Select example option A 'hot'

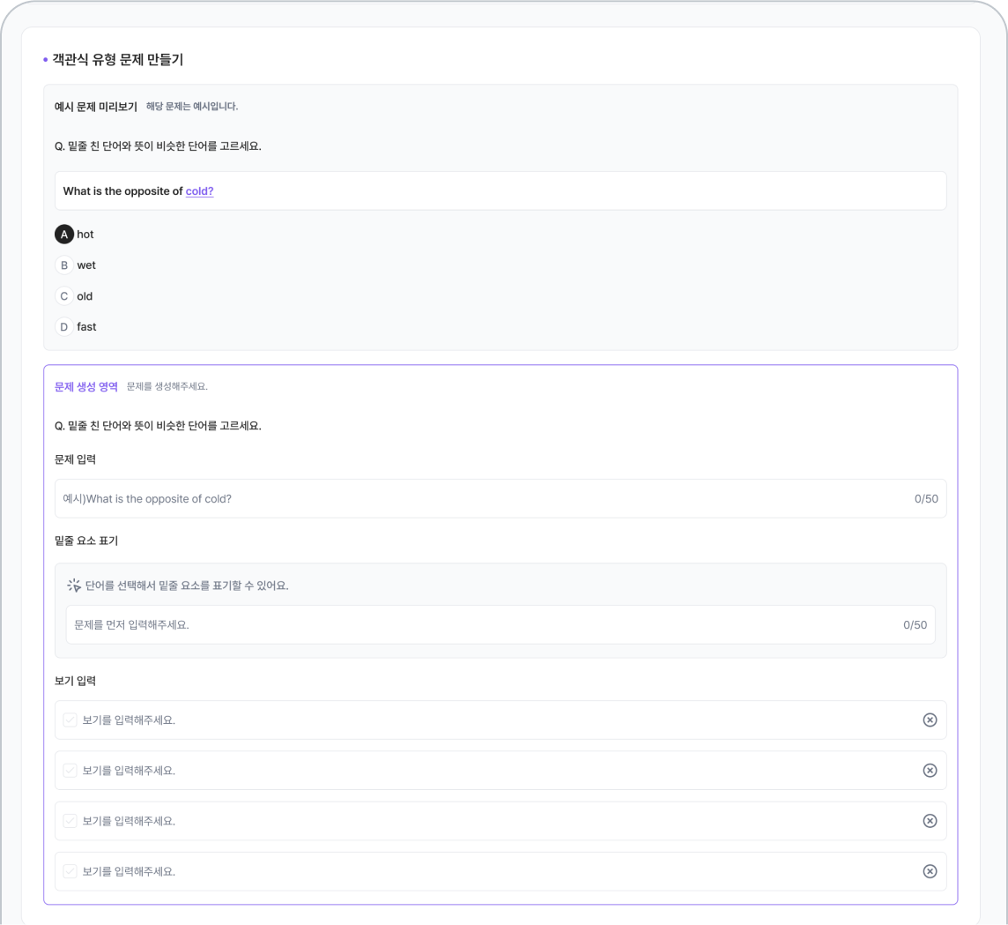(x=64, y=235)
